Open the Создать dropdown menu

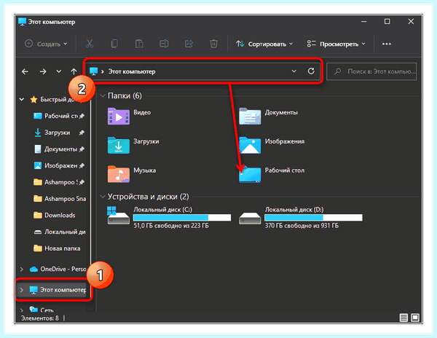tap(47, 44)
